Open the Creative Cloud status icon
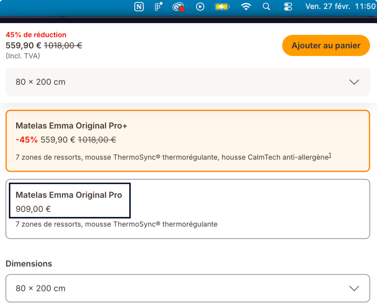 (178, 7)
